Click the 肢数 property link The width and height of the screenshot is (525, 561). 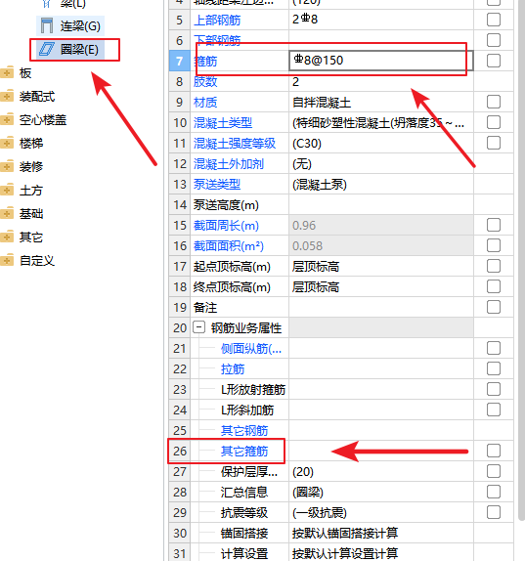pos(205,81)
